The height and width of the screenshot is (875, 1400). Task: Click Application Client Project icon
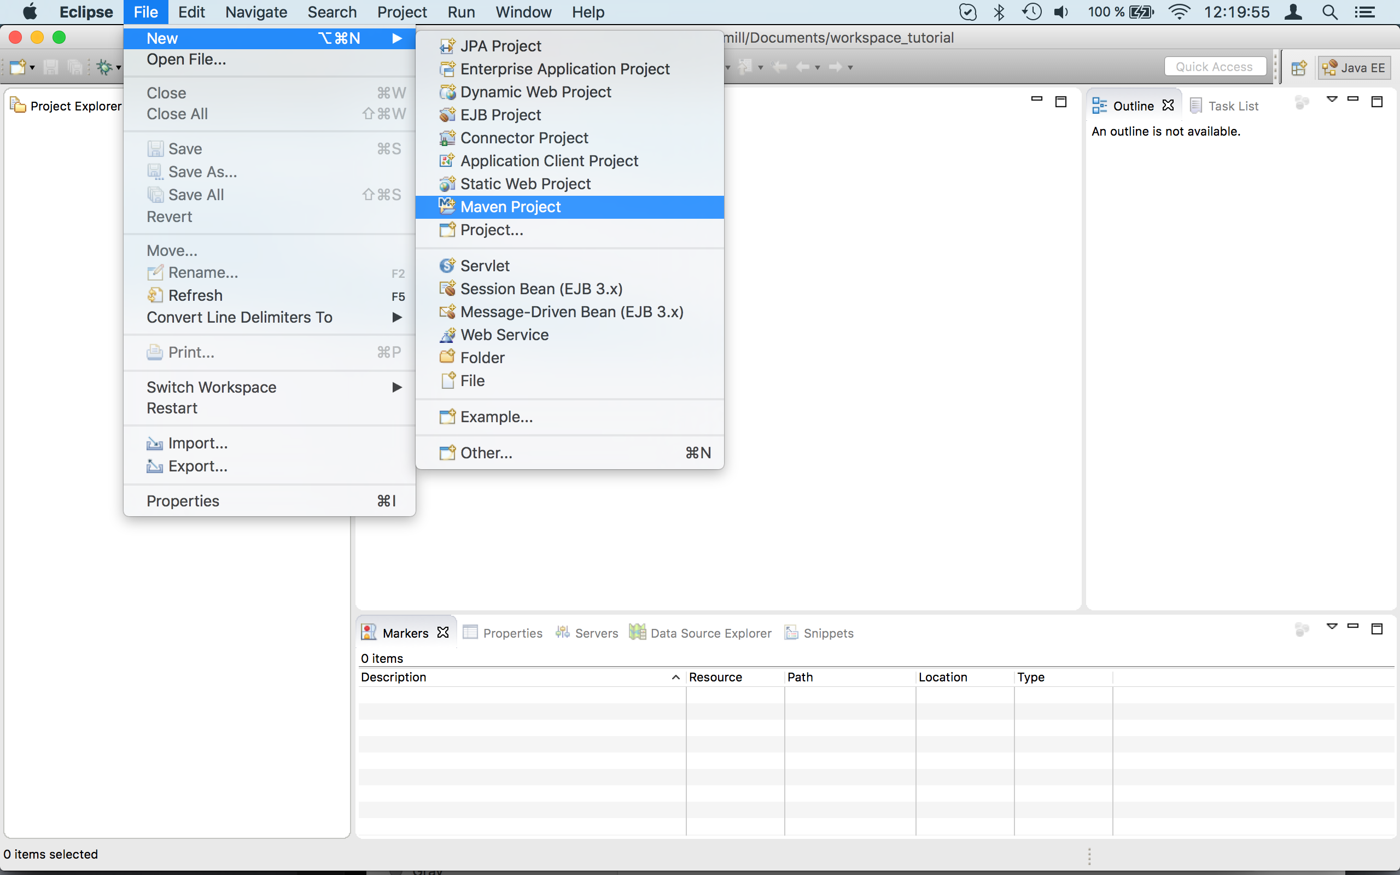pyautogui.click(x=447, y=161)
